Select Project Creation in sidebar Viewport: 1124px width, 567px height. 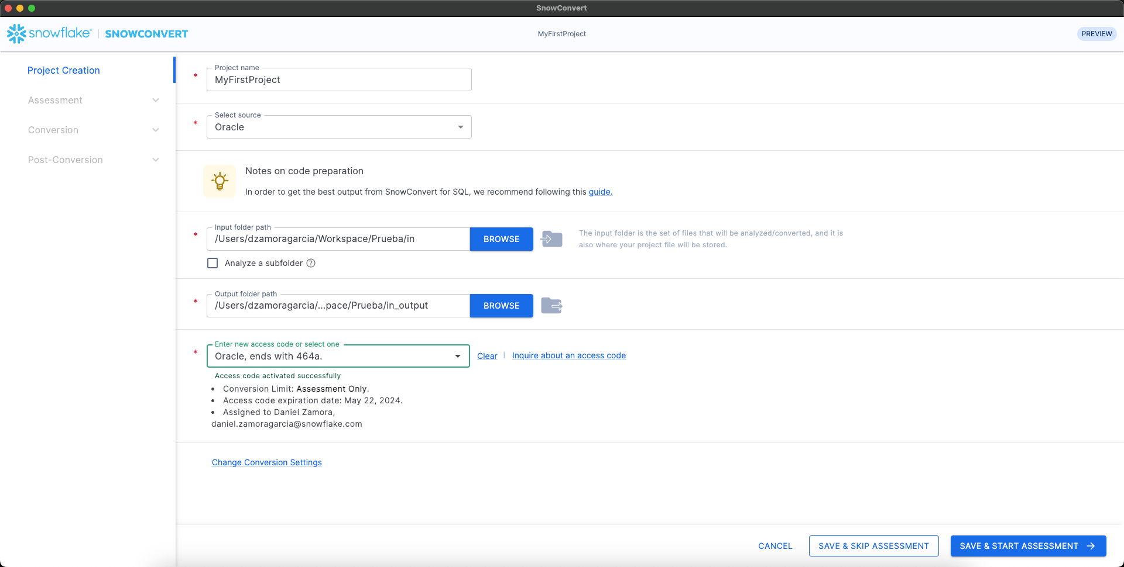click(64, 70)
